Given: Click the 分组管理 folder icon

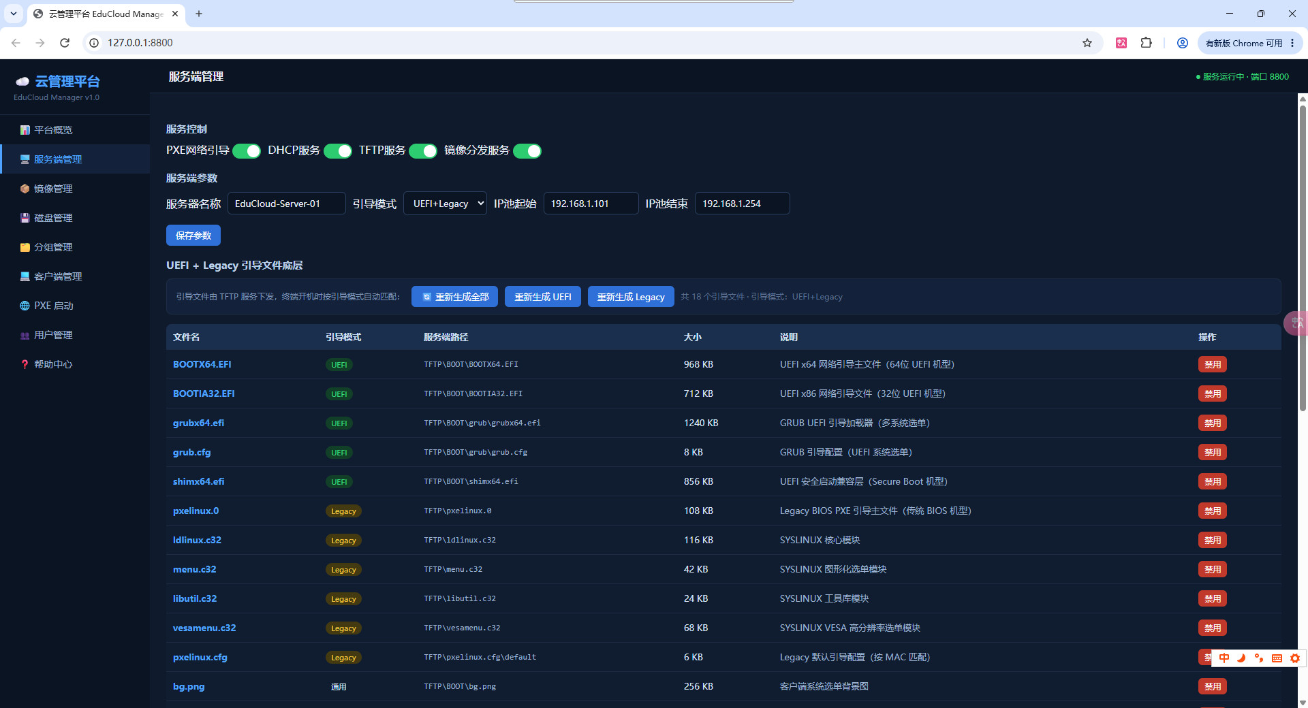Looking at the screenshot, I should (x=25, y=247).
